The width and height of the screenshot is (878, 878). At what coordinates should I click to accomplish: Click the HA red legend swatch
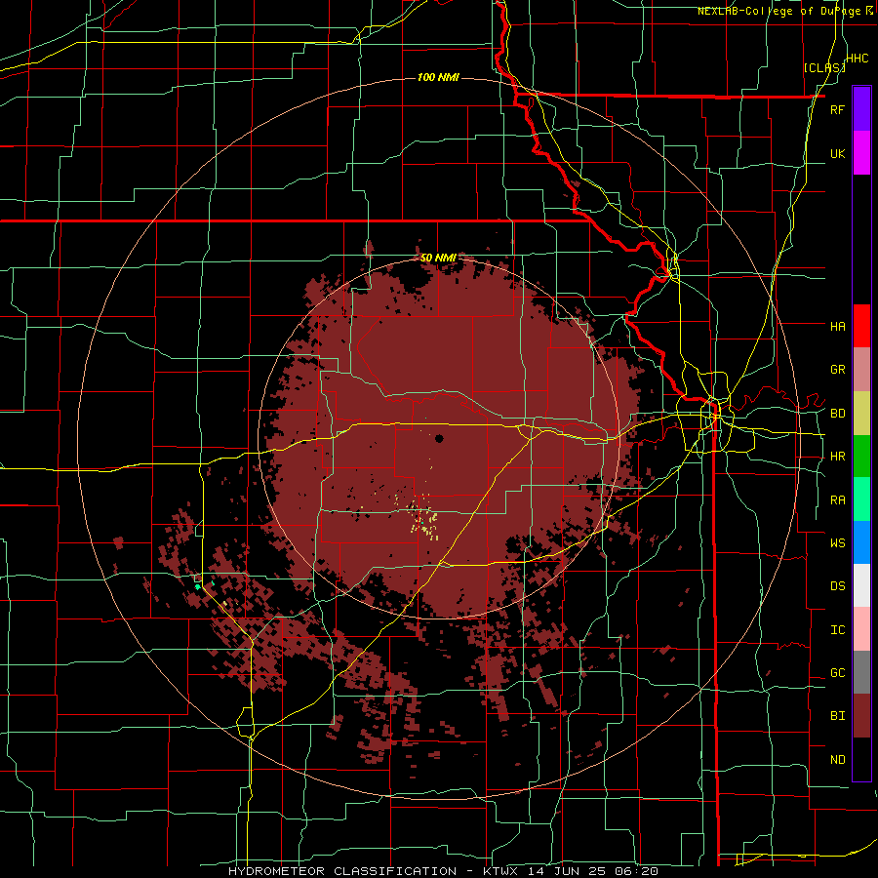[x=861, y=326]
